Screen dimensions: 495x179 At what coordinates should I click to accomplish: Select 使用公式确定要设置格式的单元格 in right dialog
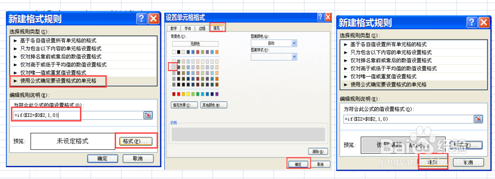coord(413,85)
